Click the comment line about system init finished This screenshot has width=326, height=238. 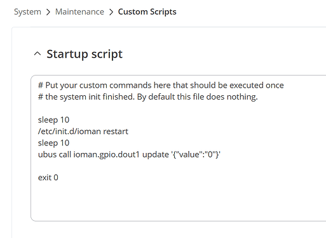pos(148,97)
